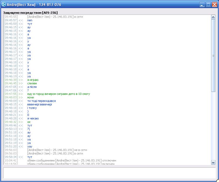Click the 'обмен сообщениями ... отключен' line

pyautogui.click(x=72, y=160)
